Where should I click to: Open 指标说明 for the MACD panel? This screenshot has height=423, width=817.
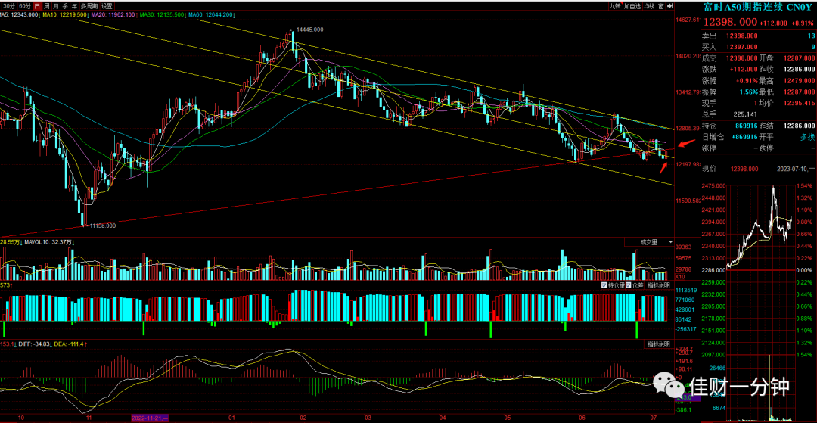659,344
